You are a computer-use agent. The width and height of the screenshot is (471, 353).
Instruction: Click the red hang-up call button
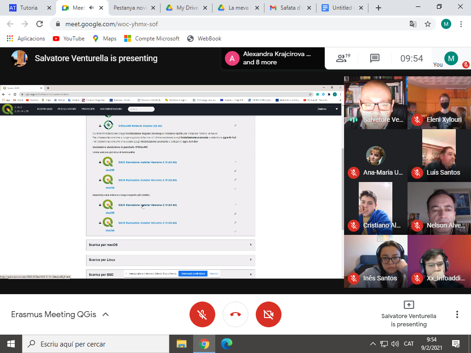[x=235, y=314]
